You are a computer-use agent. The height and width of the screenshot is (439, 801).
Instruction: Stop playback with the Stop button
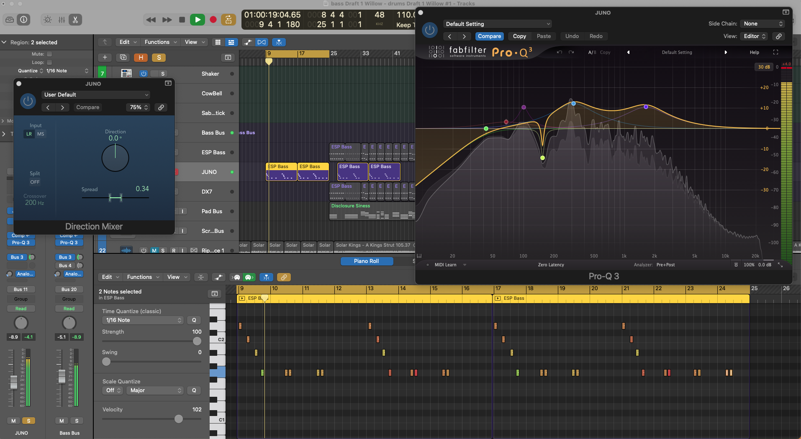point(182,20)
